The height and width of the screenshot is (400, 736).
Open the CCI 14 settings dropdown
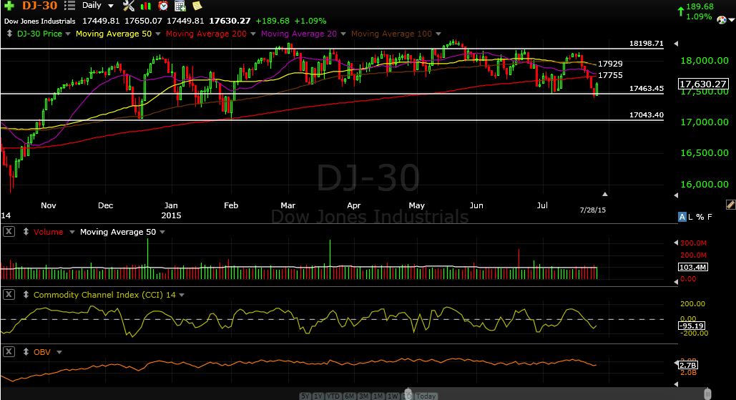[x=182, y=295]
